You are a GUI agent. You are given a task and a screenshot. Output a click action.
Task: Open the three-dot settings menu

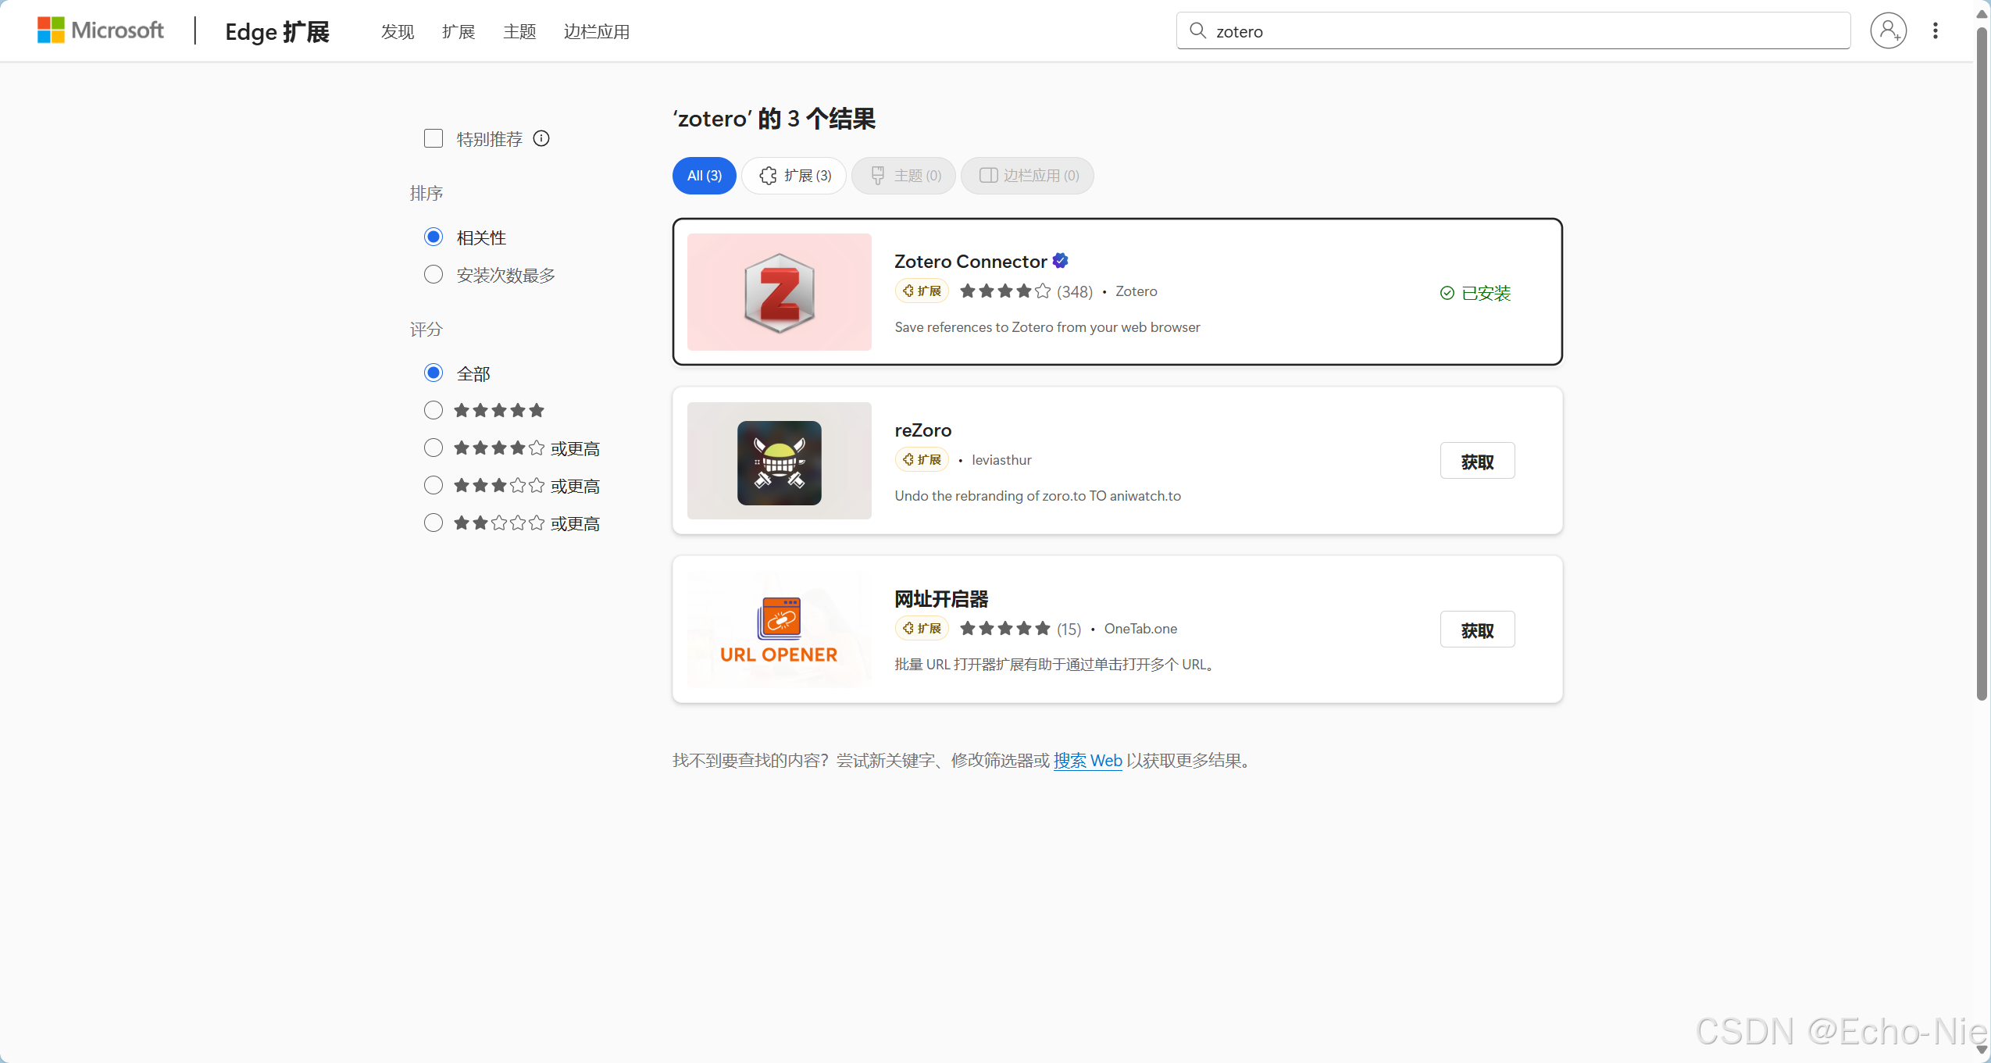coord(1935,30)
